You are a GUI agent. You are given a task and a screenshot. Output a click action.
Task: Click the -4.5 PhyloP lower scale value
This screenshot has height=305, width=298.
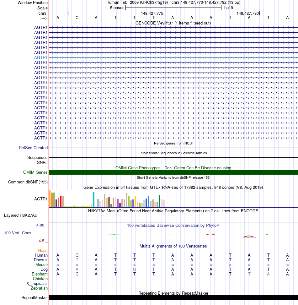[41, 241]
